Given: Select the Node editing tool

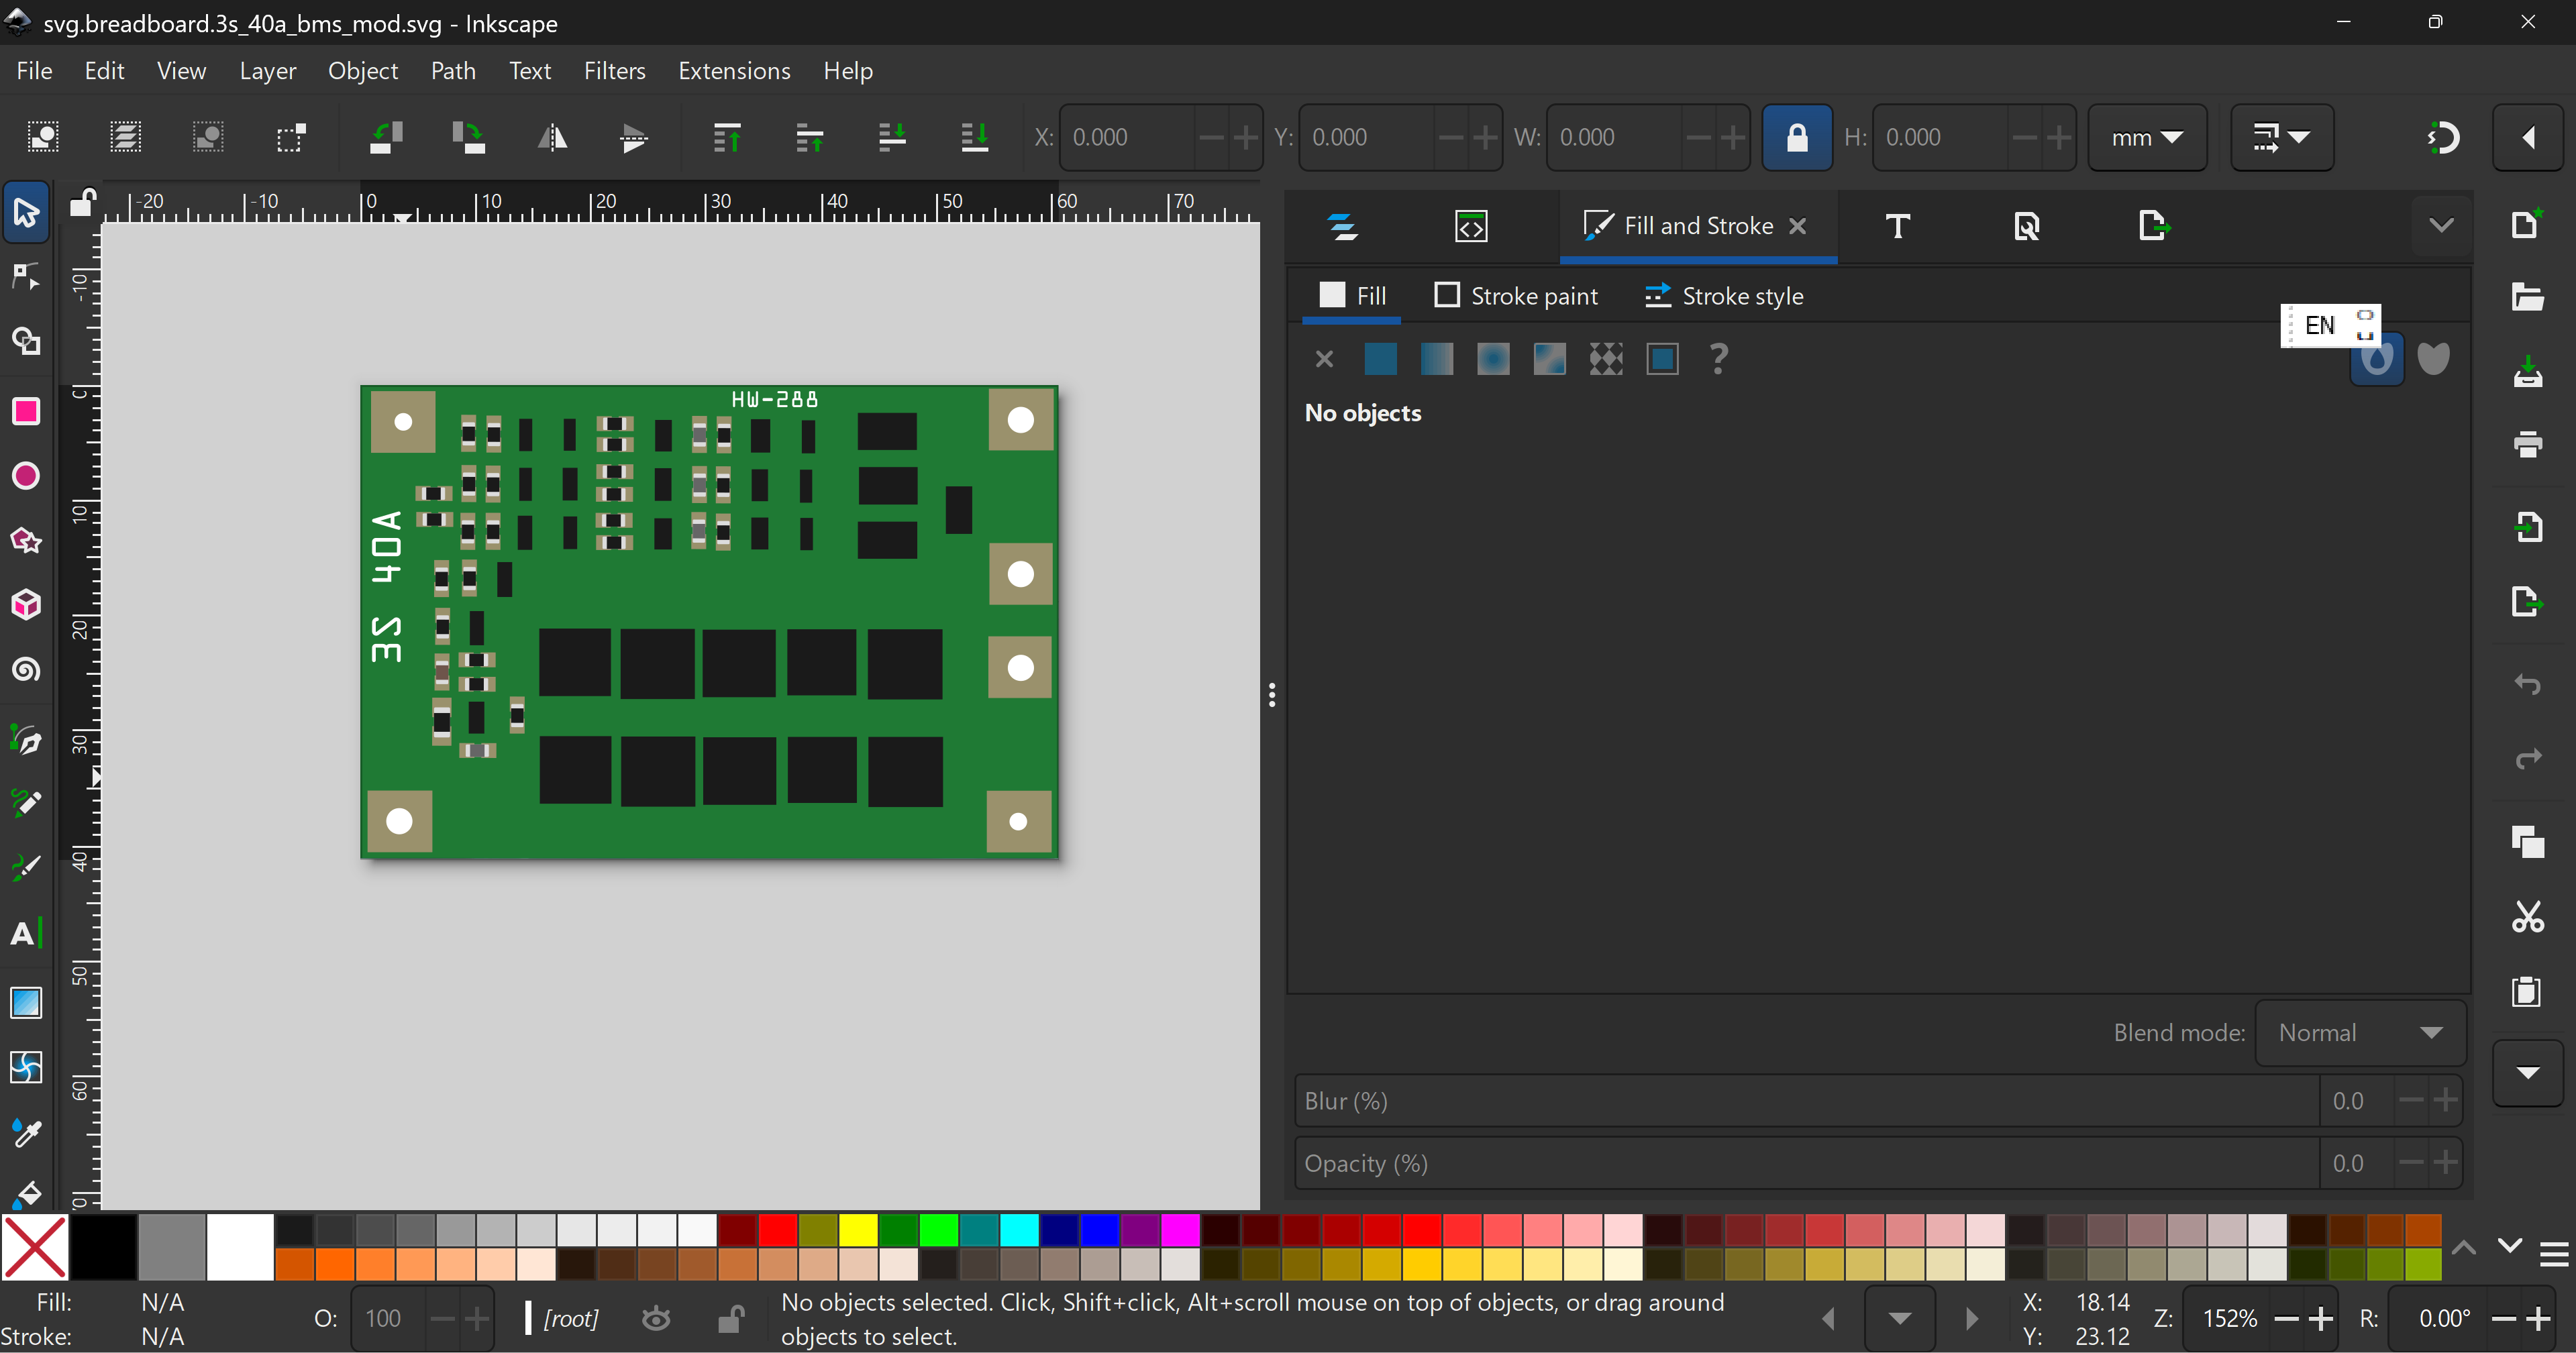Looking at the screenshot, I should click(x=26, y=277).
